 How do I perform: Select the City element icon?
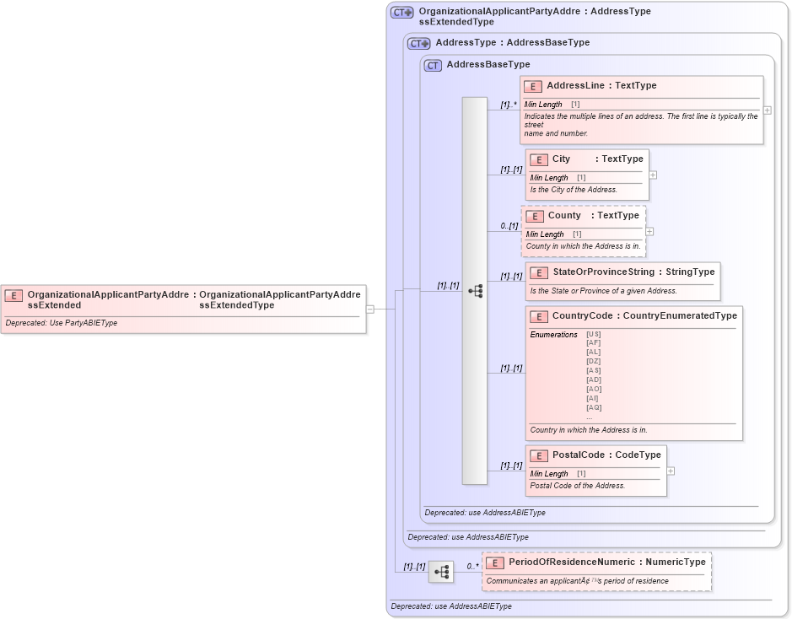point(538,159)
